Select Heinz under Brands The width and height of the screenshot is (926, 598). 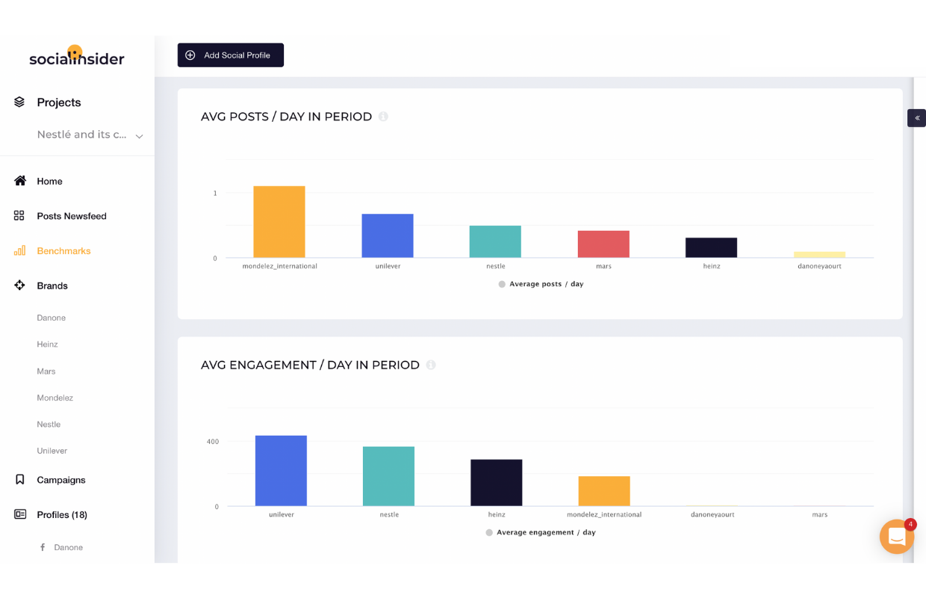coord(47,345)
